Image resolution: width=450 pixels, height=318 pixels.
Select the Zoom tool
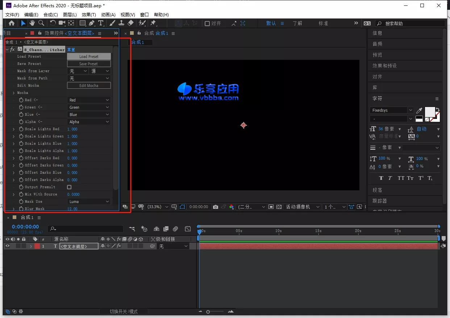[x=41, y=23]
